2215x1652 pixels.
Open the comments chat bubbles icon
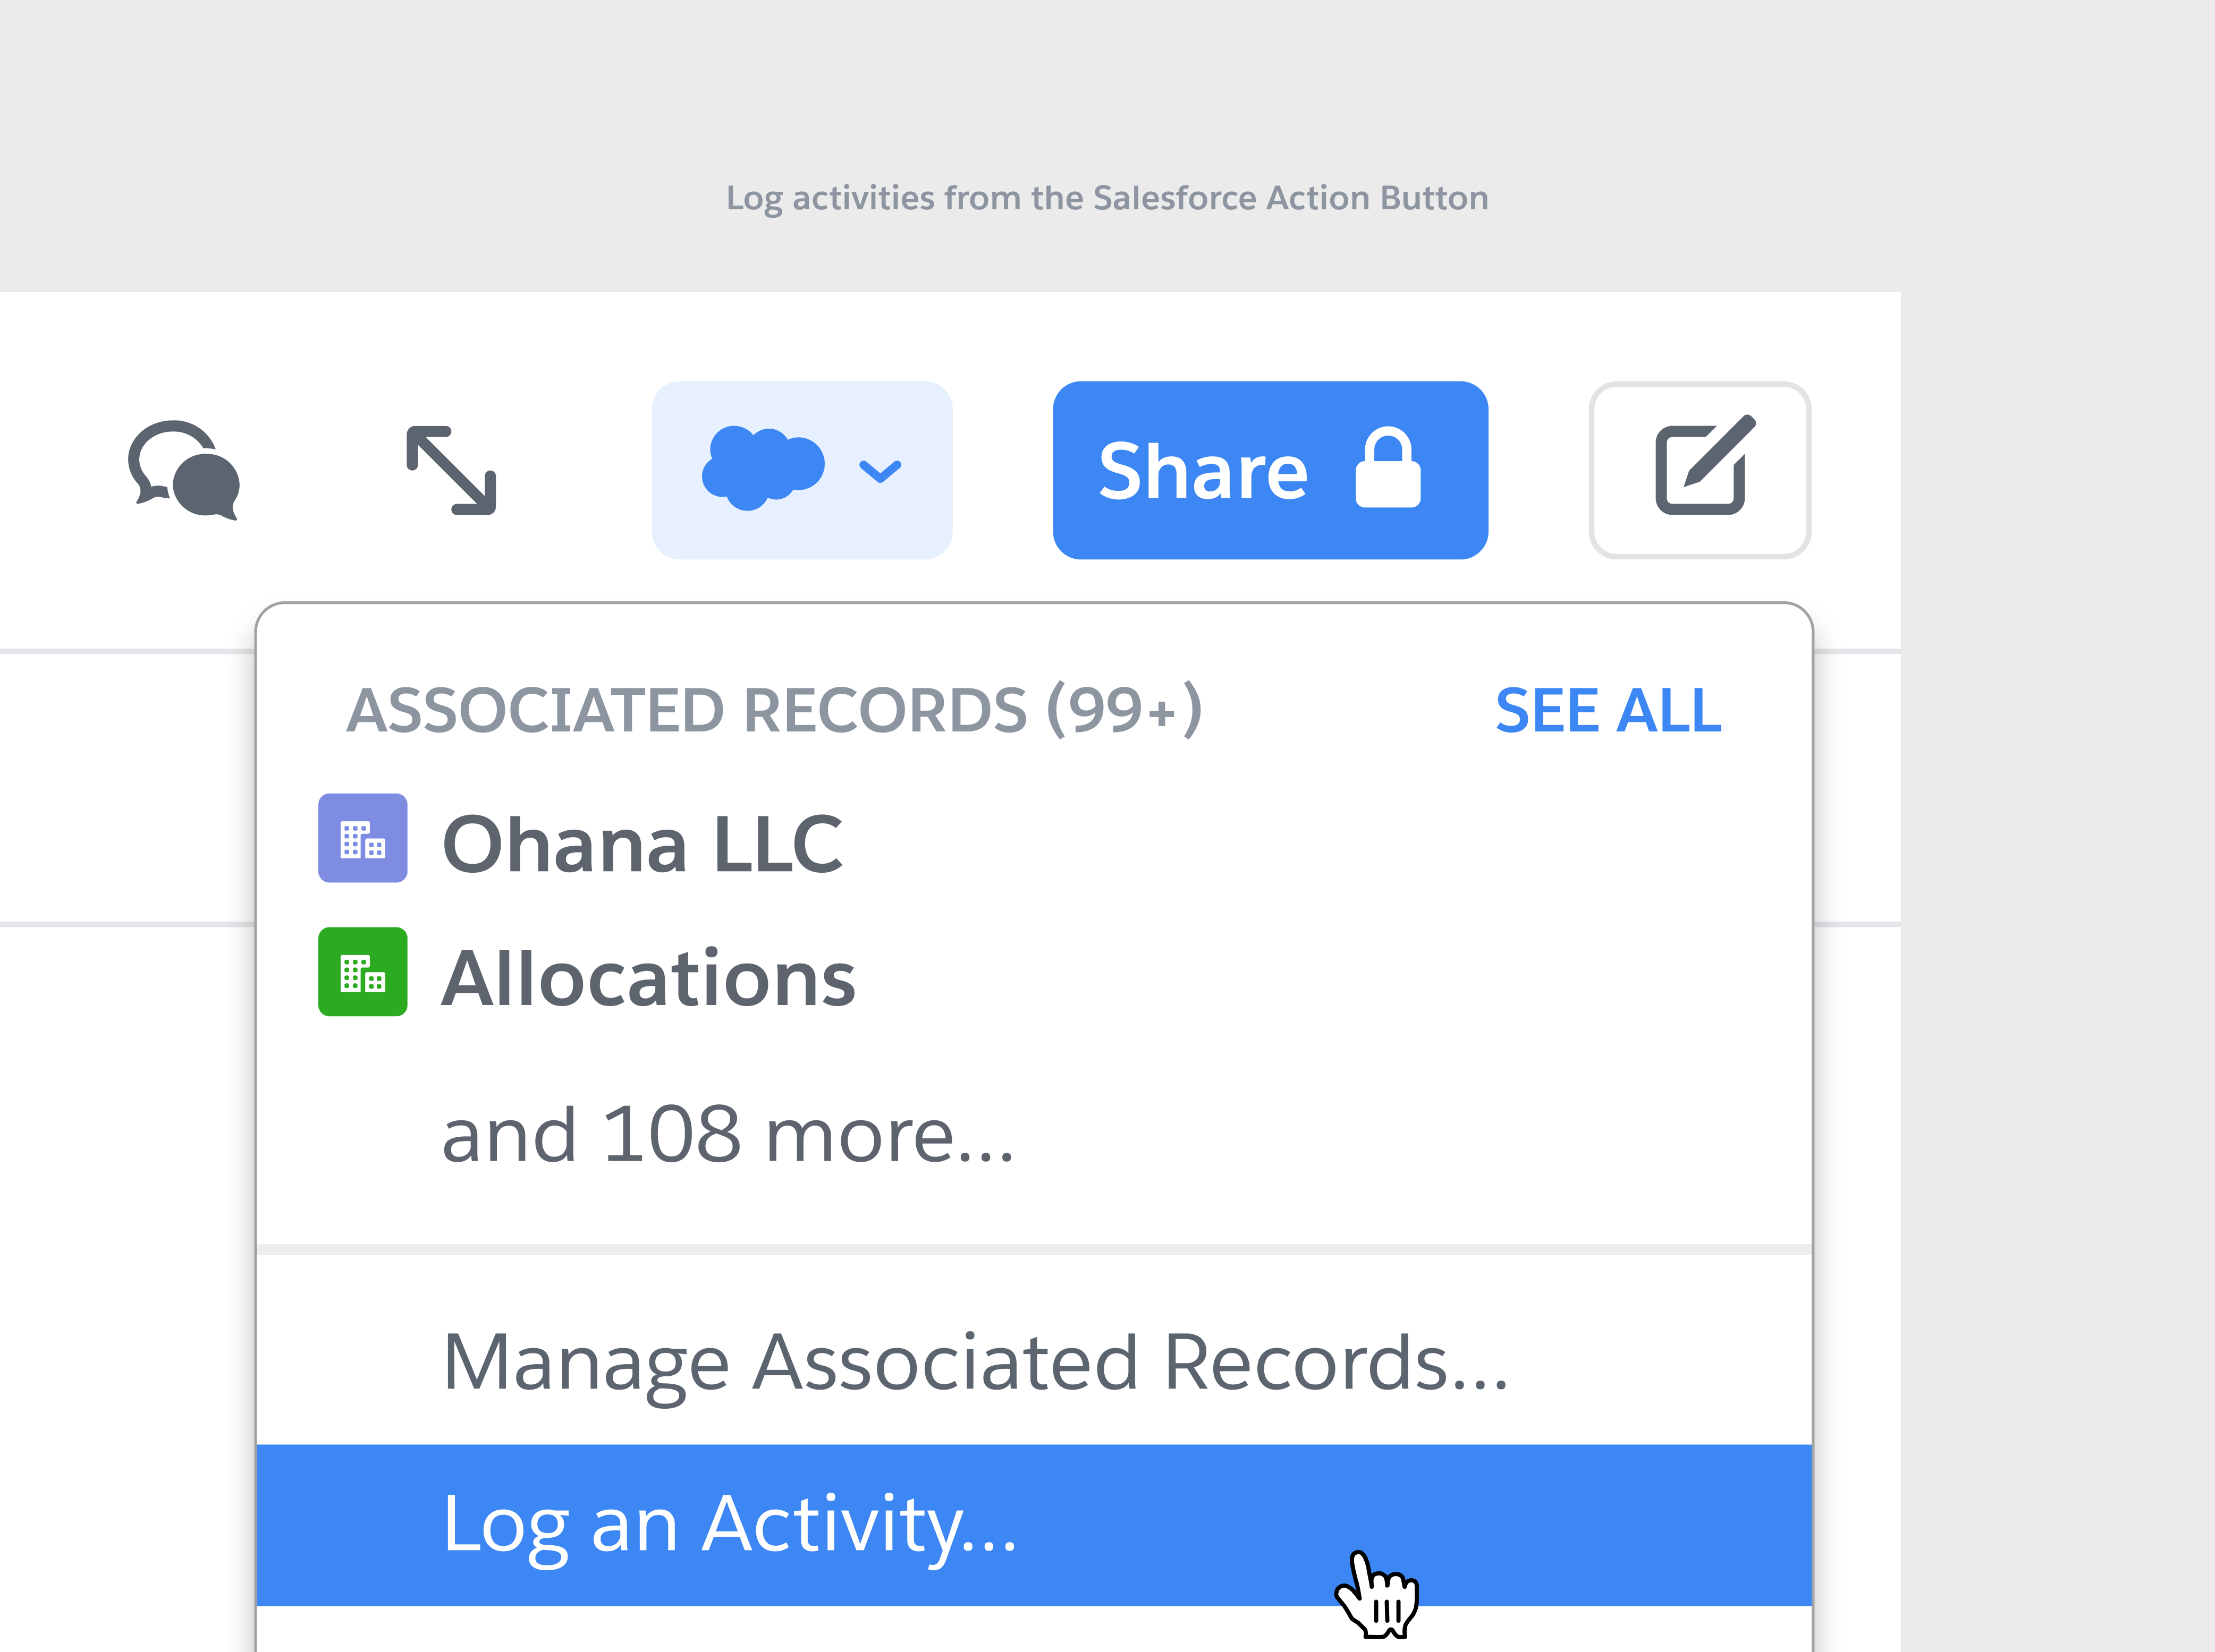click(x=184, y=469)
